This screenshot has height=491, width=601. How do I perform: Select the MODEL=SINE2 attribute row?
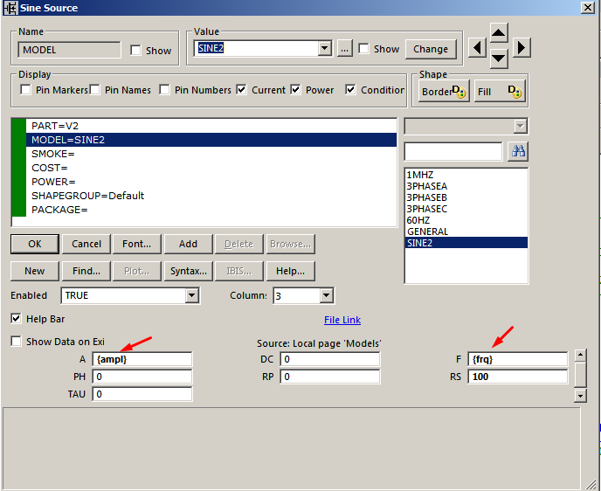[211, 140]
